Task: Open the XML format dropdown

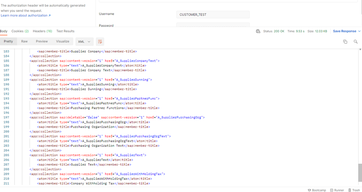Action: pos(84,41)
